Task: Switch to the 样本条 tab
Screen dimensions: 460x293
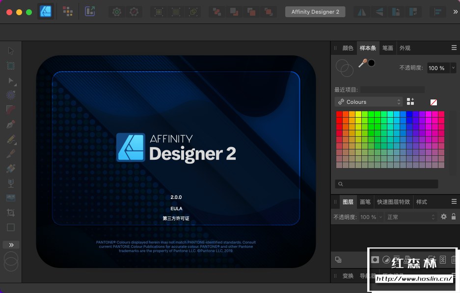Action: click(368, 48)
